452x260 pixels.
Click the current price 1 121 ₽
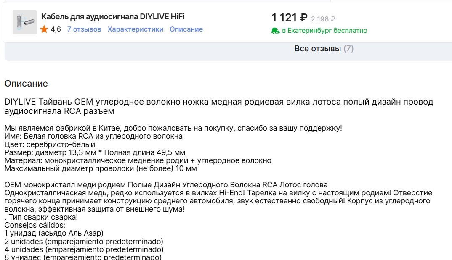coord(290,18)
